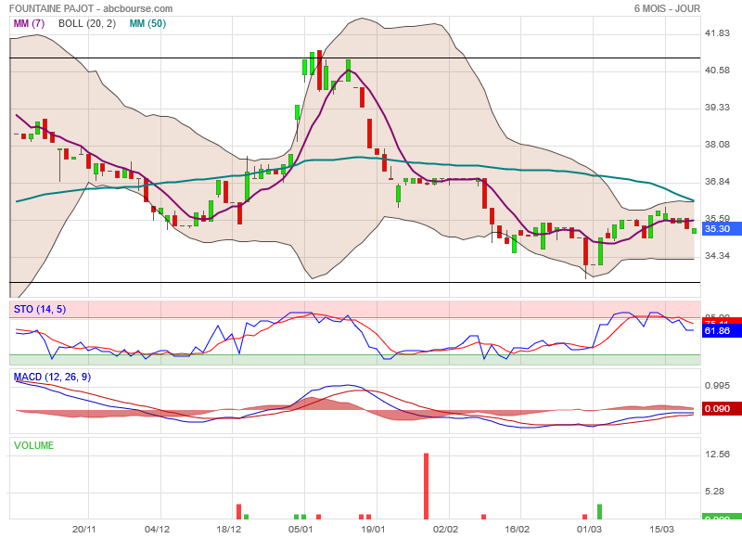Click the 20/11 date axis label
Image resolution: width=742 pixels, height=538 pixels.
click(84, 529)
